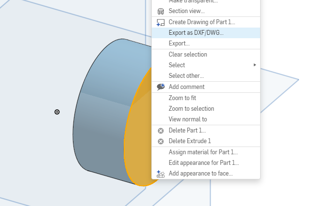Open Edit appearance for Part 1
This screenshot has width=322, height=206.
pyautogui.click(x=204, y=163)
